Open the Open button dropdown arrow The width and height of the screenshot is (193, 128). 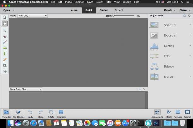[14, 10]
